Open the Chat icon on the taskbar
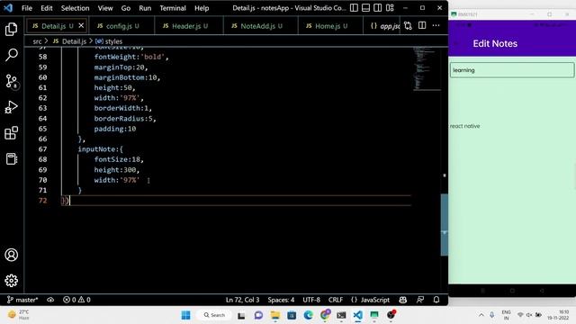The height and width of the screenshot is (324, 576). (258, 315)
